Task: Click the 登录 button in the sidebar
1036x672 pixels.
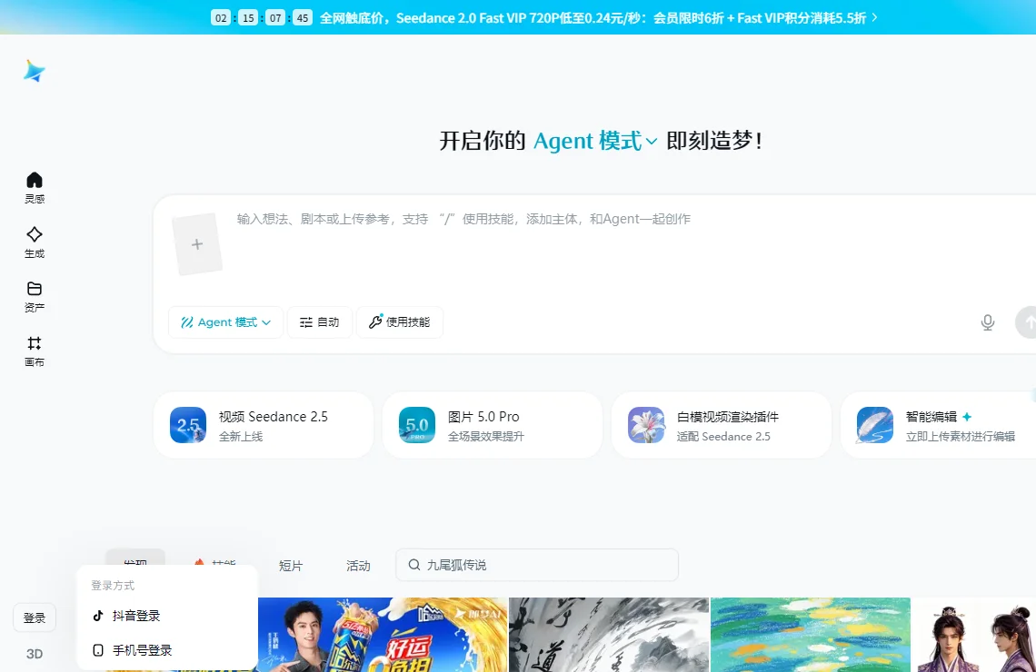Action: click(35, 618)
